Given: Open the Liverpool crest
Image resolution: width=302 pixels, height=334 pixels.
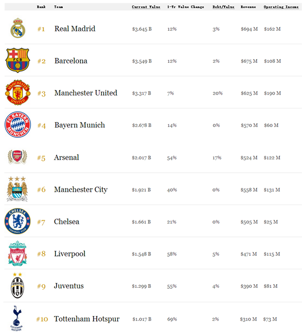Looking at the screenshot, I should tap(17, 253).
